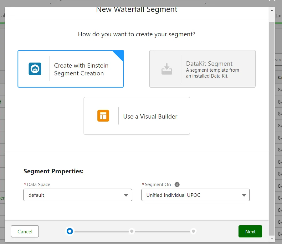Click the scroll down arrow of the dialog
The width and height of the screenshot is (282, 244).
[x=272, y=238]
